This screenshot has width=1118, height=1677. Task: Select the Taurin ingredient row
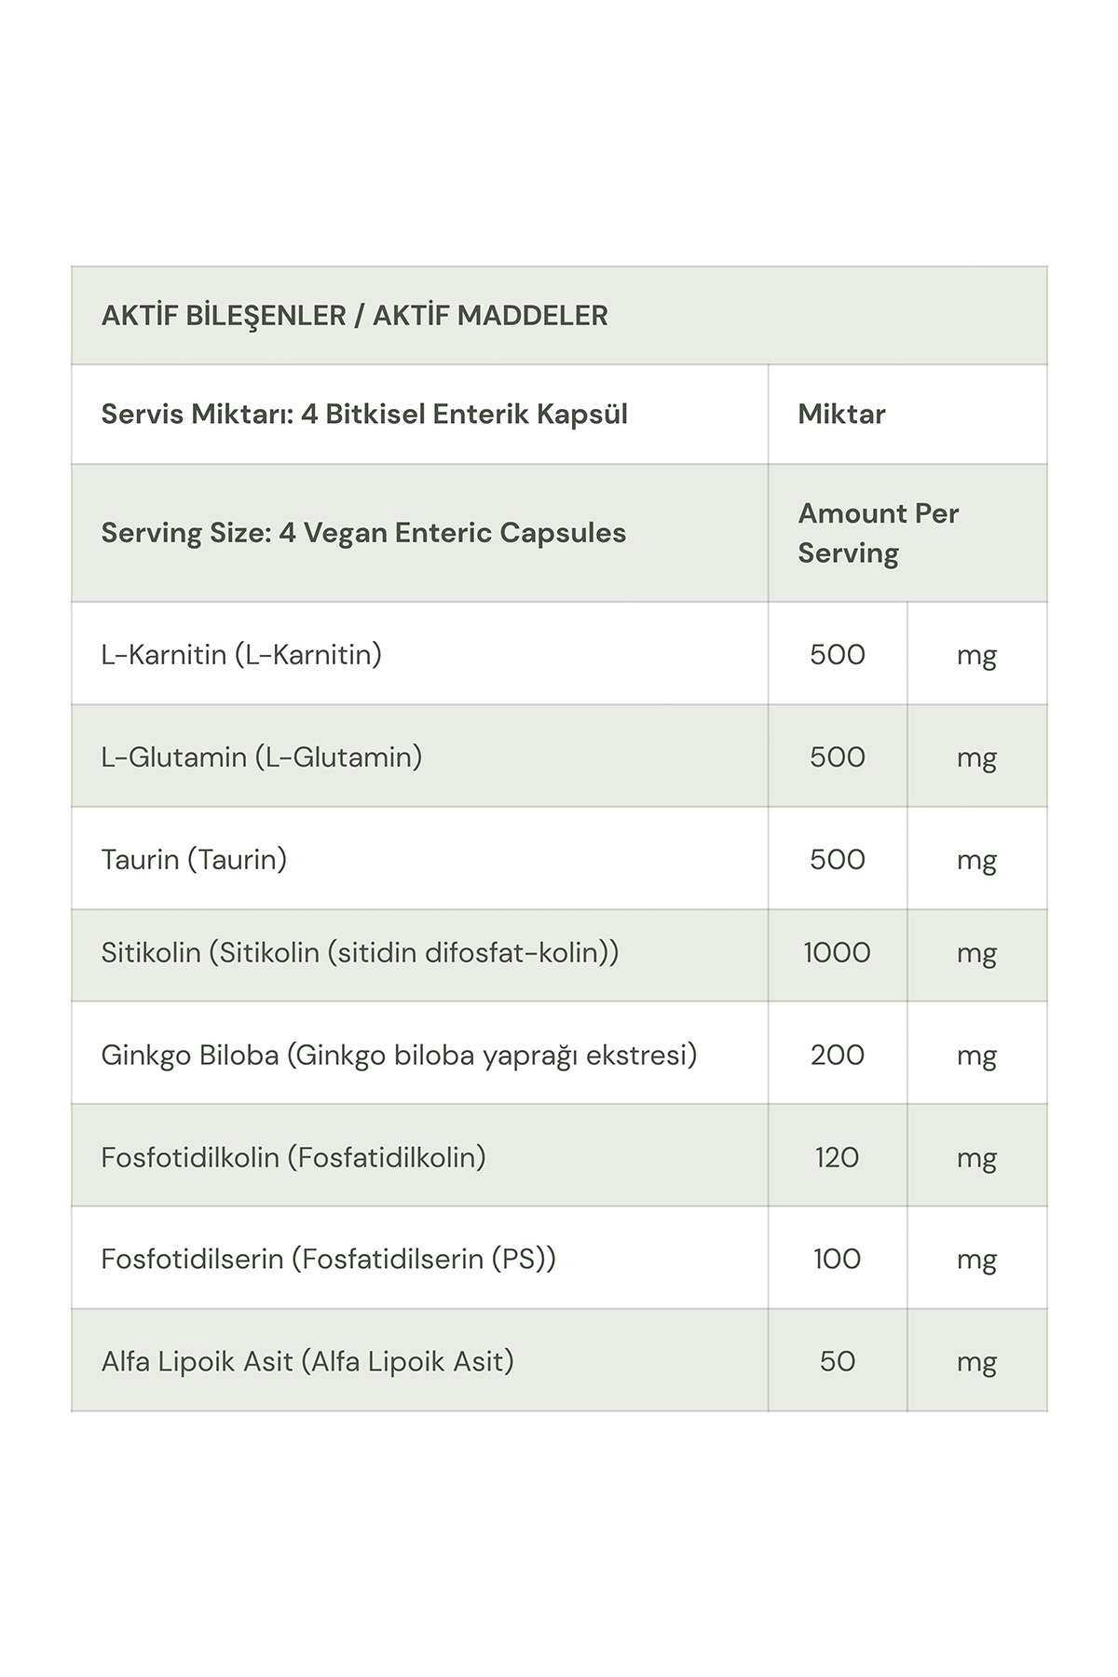tap(194, 859)
